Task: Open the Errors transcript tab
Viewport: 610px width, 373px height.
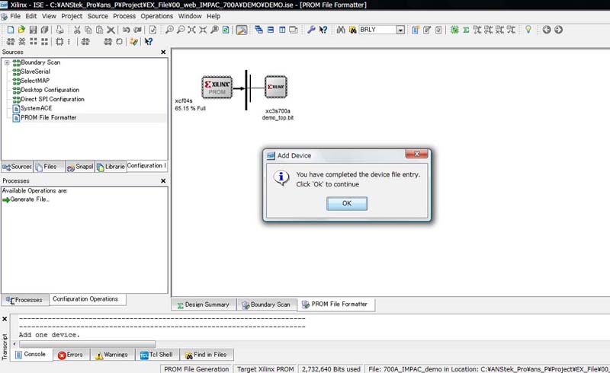Action: [71, 355]
